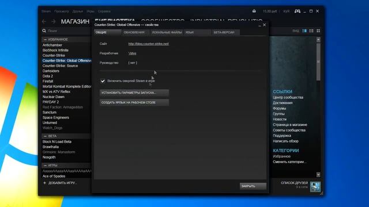Switch to the БЕТА-ВЕРСИИ tab
Image resolution: width=369 pixels, height=207 pixels.
(x=225, y=32)
